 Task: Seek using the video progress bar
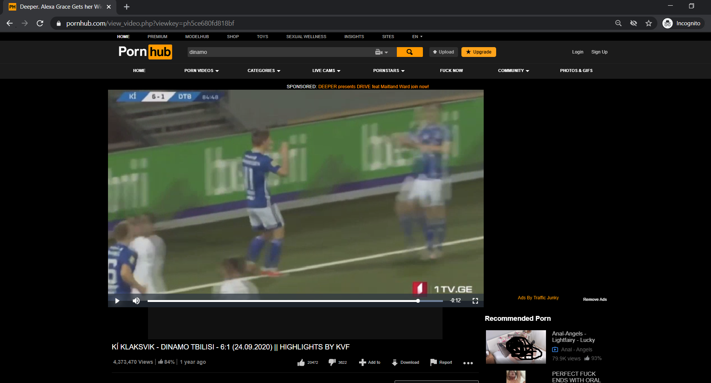pyautogui.click(x=295, y=301)
